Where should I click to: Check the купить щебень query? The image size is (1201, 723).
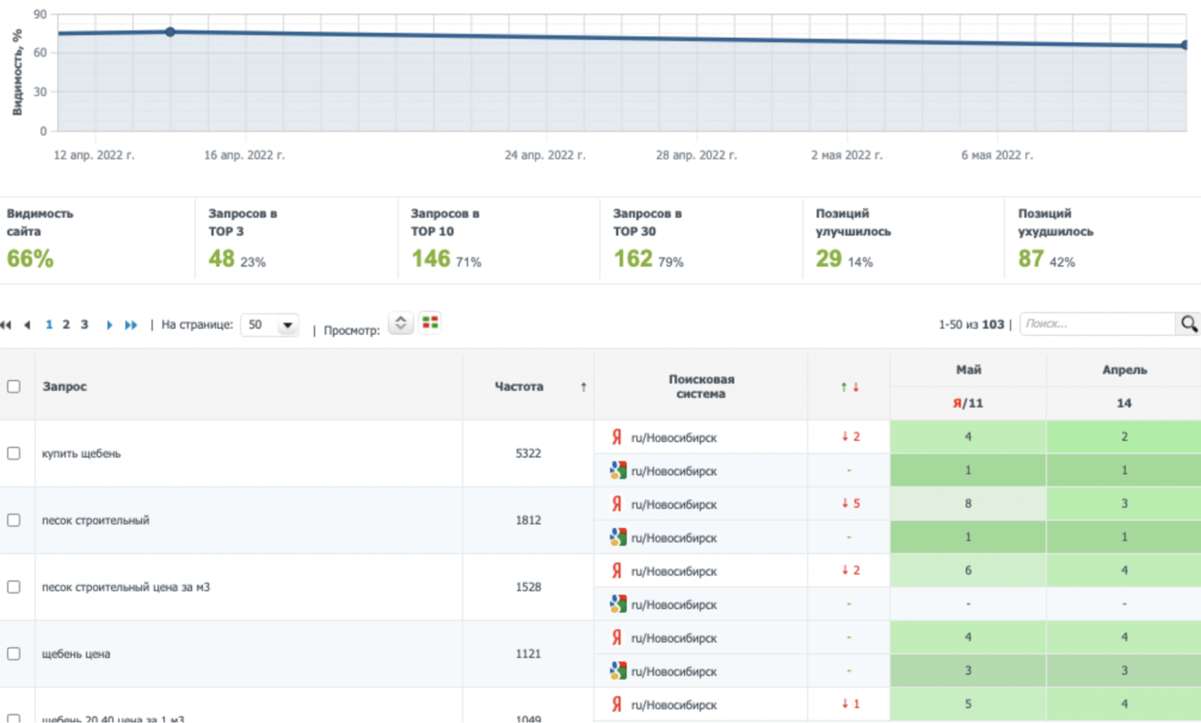[14, 453]
